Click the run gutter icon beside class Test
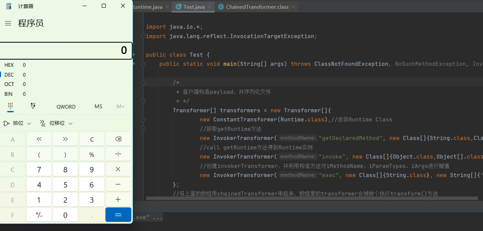 coord(134,54)
